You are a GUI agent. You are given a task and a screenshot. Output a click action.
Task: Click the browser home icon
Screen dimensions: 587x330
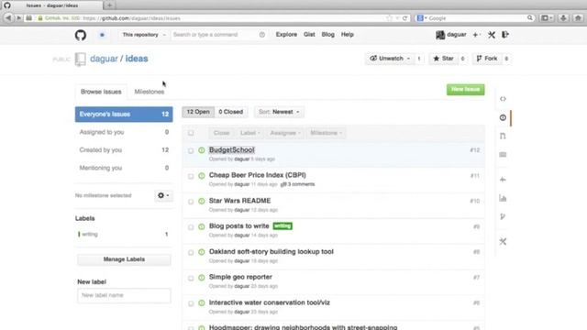point(578,18)
